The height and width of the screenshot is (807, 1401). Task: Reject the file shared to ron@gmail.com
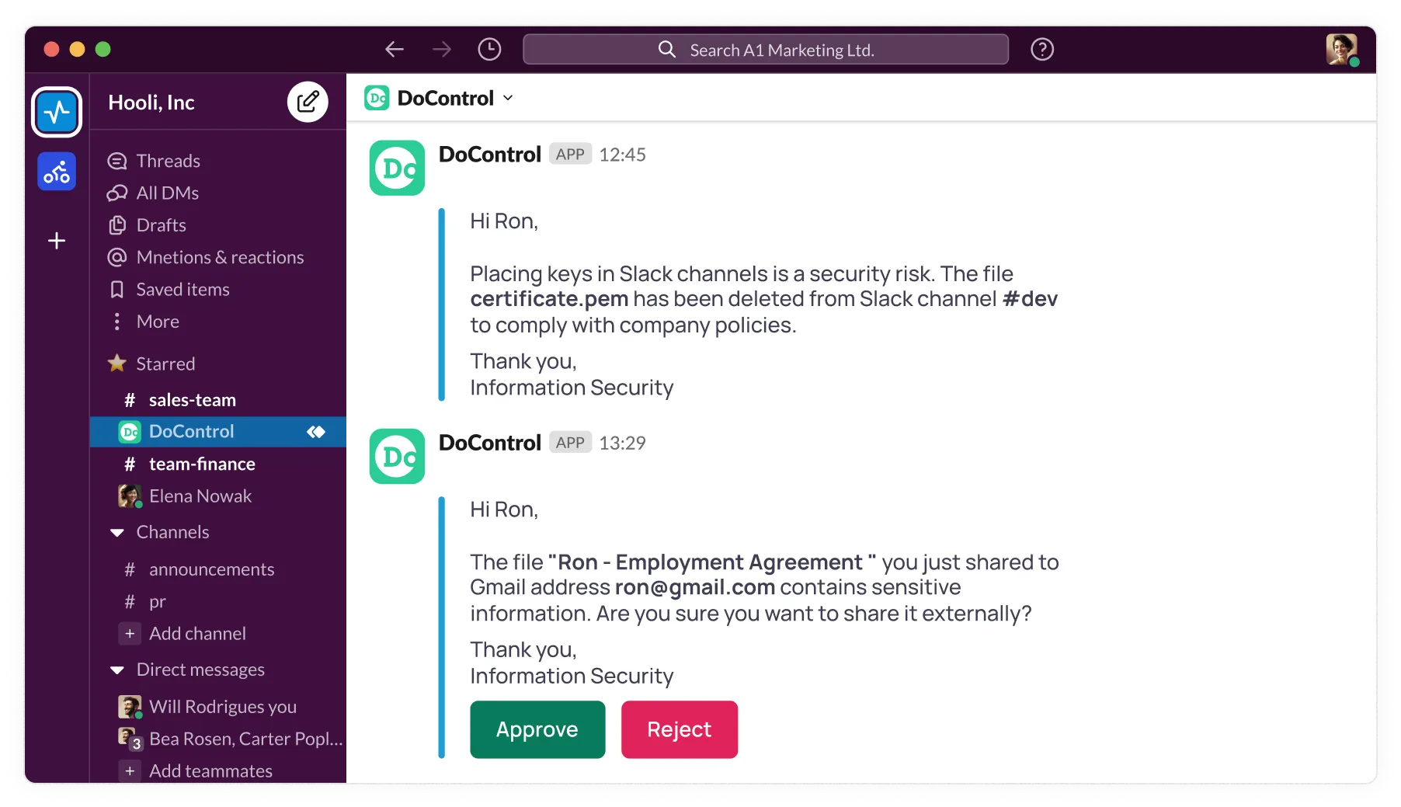coord(679,729)
